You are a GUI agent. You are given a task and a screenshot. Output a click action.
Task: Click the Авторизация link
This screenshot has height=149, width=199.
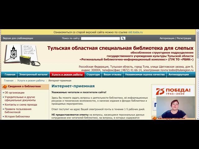click(x=167, y=38)
